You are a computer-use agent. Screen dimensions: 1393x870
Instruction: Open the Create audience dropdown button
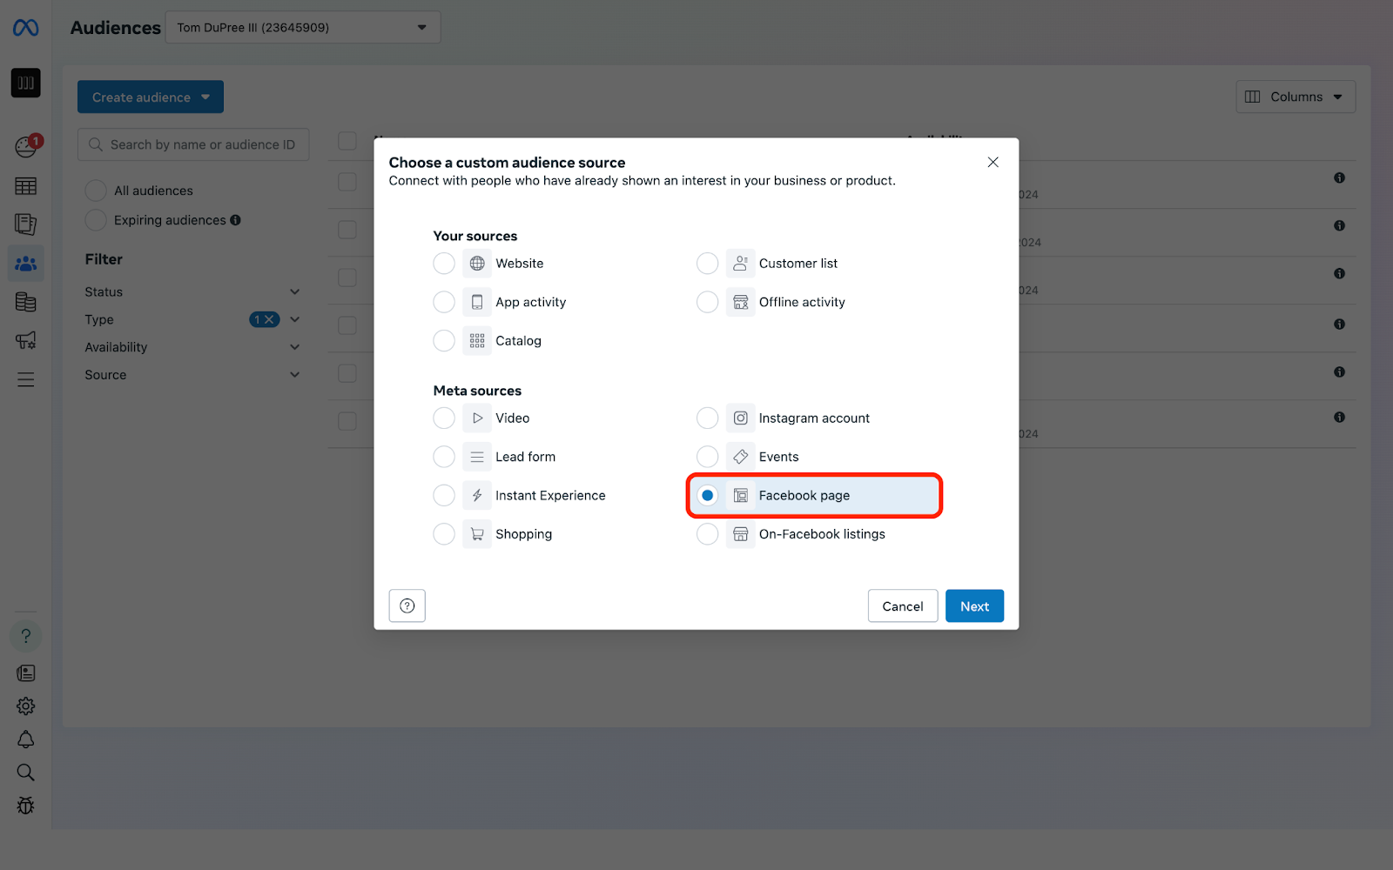pyautogui.click(x=151, y=97)
